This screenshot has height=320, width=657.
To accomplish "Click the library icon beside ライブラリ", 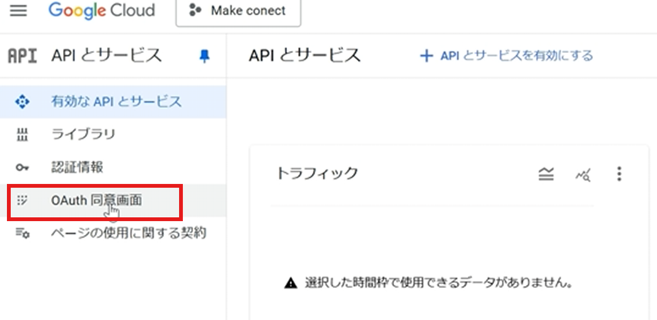I will click(x=22, y=135).
